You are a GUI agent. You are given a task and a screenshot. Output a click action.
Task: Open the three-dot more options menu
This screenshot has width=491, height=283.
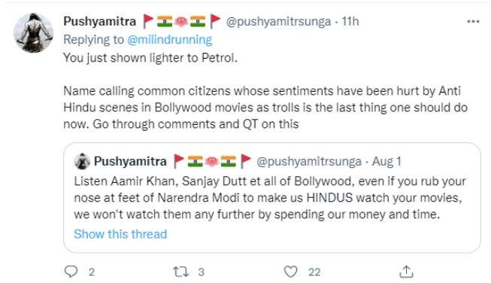coord(473,21)
